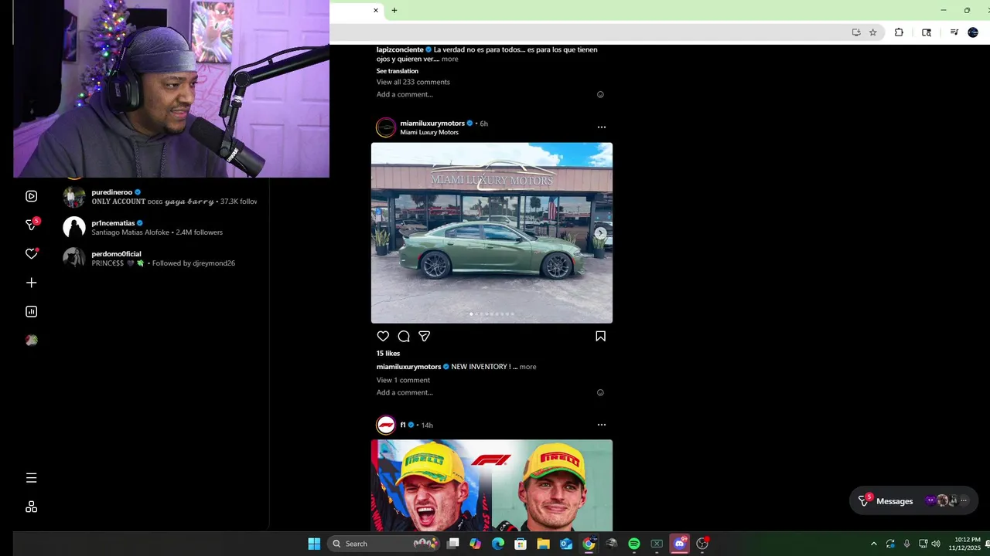The image size is (990, 556).
Task: Open the Dashboard chart icon in sidebar
Action: click(x=31, y=311)
